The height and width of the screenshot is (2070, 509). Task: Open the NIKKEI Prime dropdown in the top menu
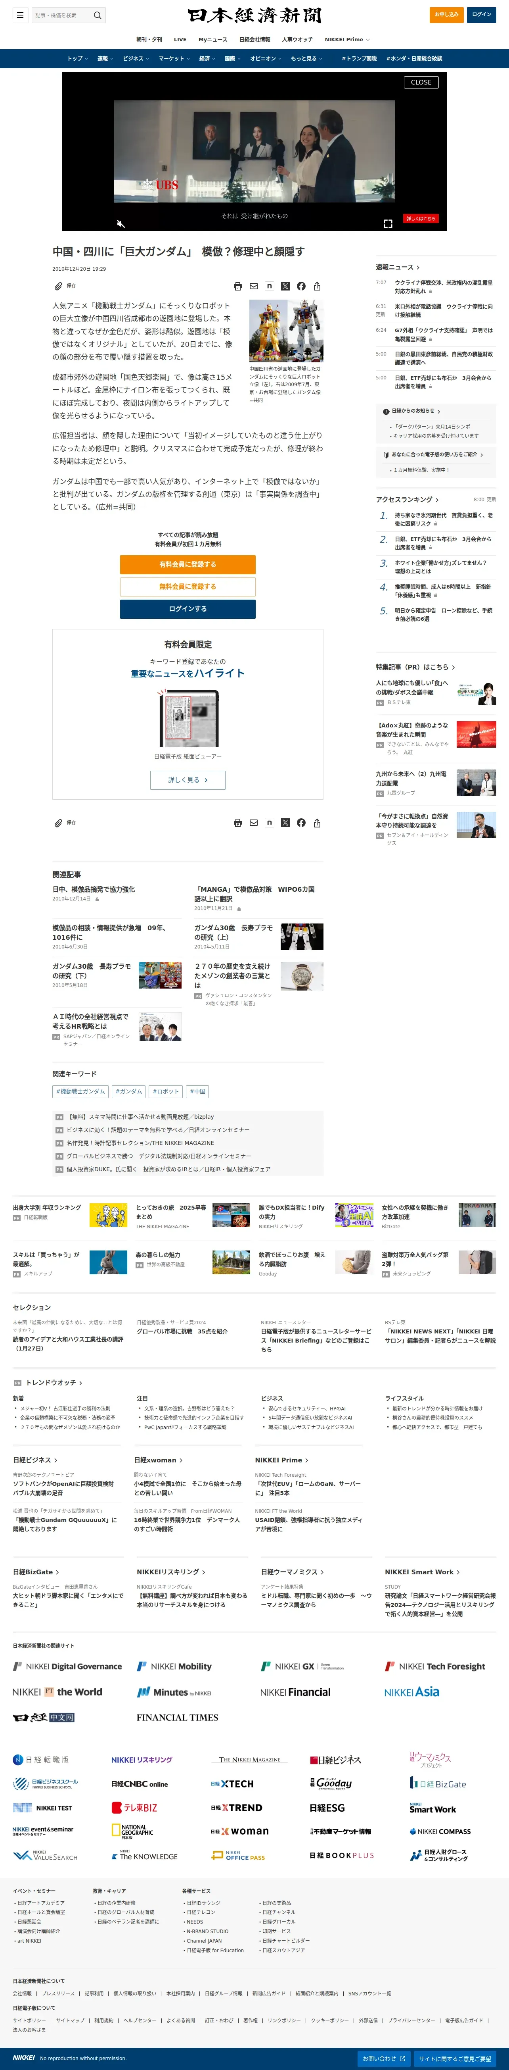(x=347, y=39)
